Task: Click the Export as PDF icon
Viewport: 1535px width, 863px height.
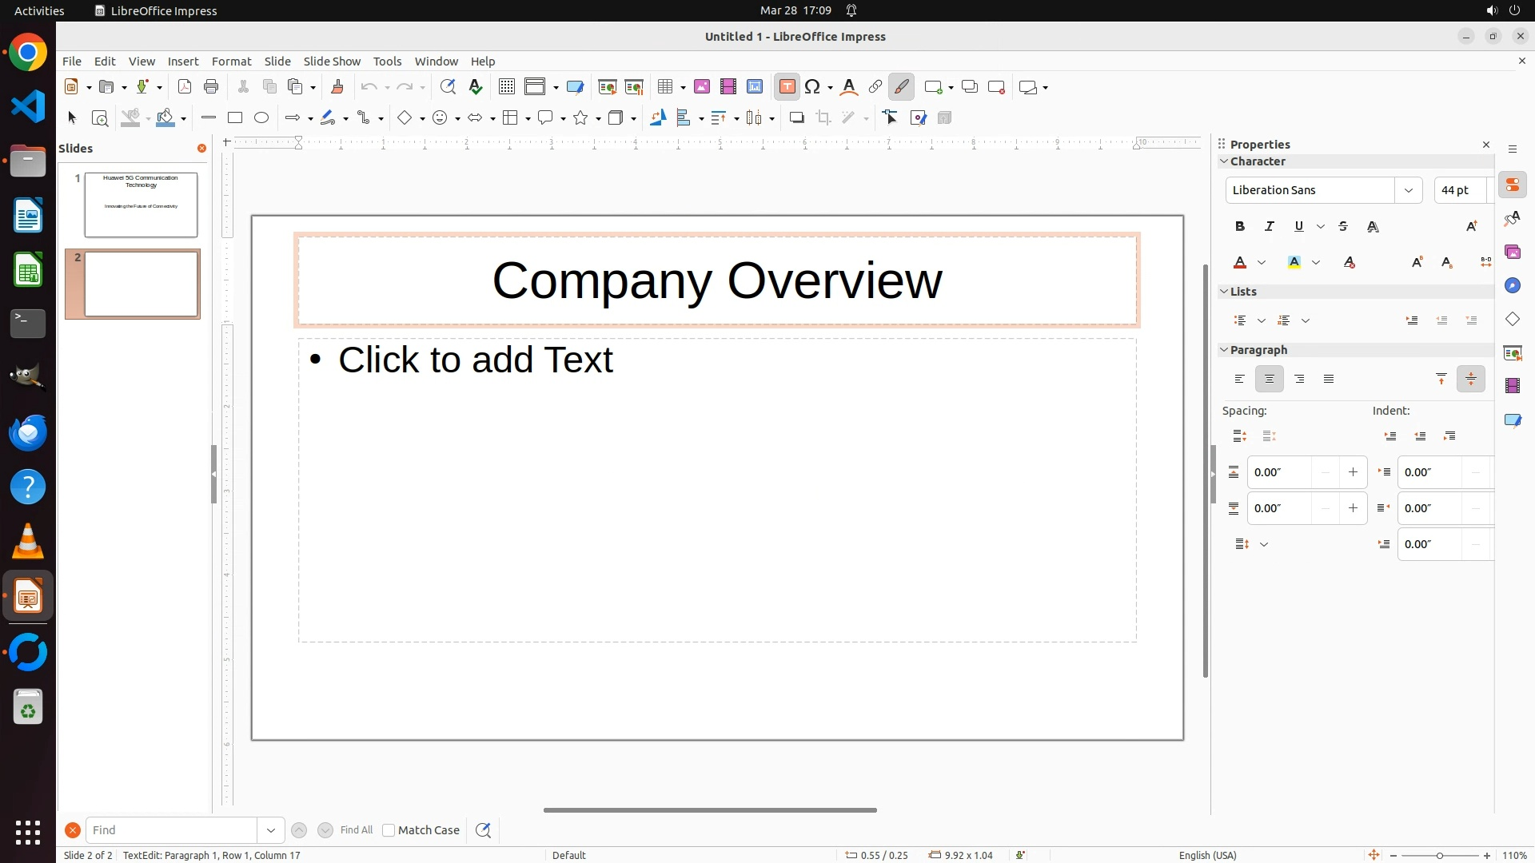Action: click(185, 87)
